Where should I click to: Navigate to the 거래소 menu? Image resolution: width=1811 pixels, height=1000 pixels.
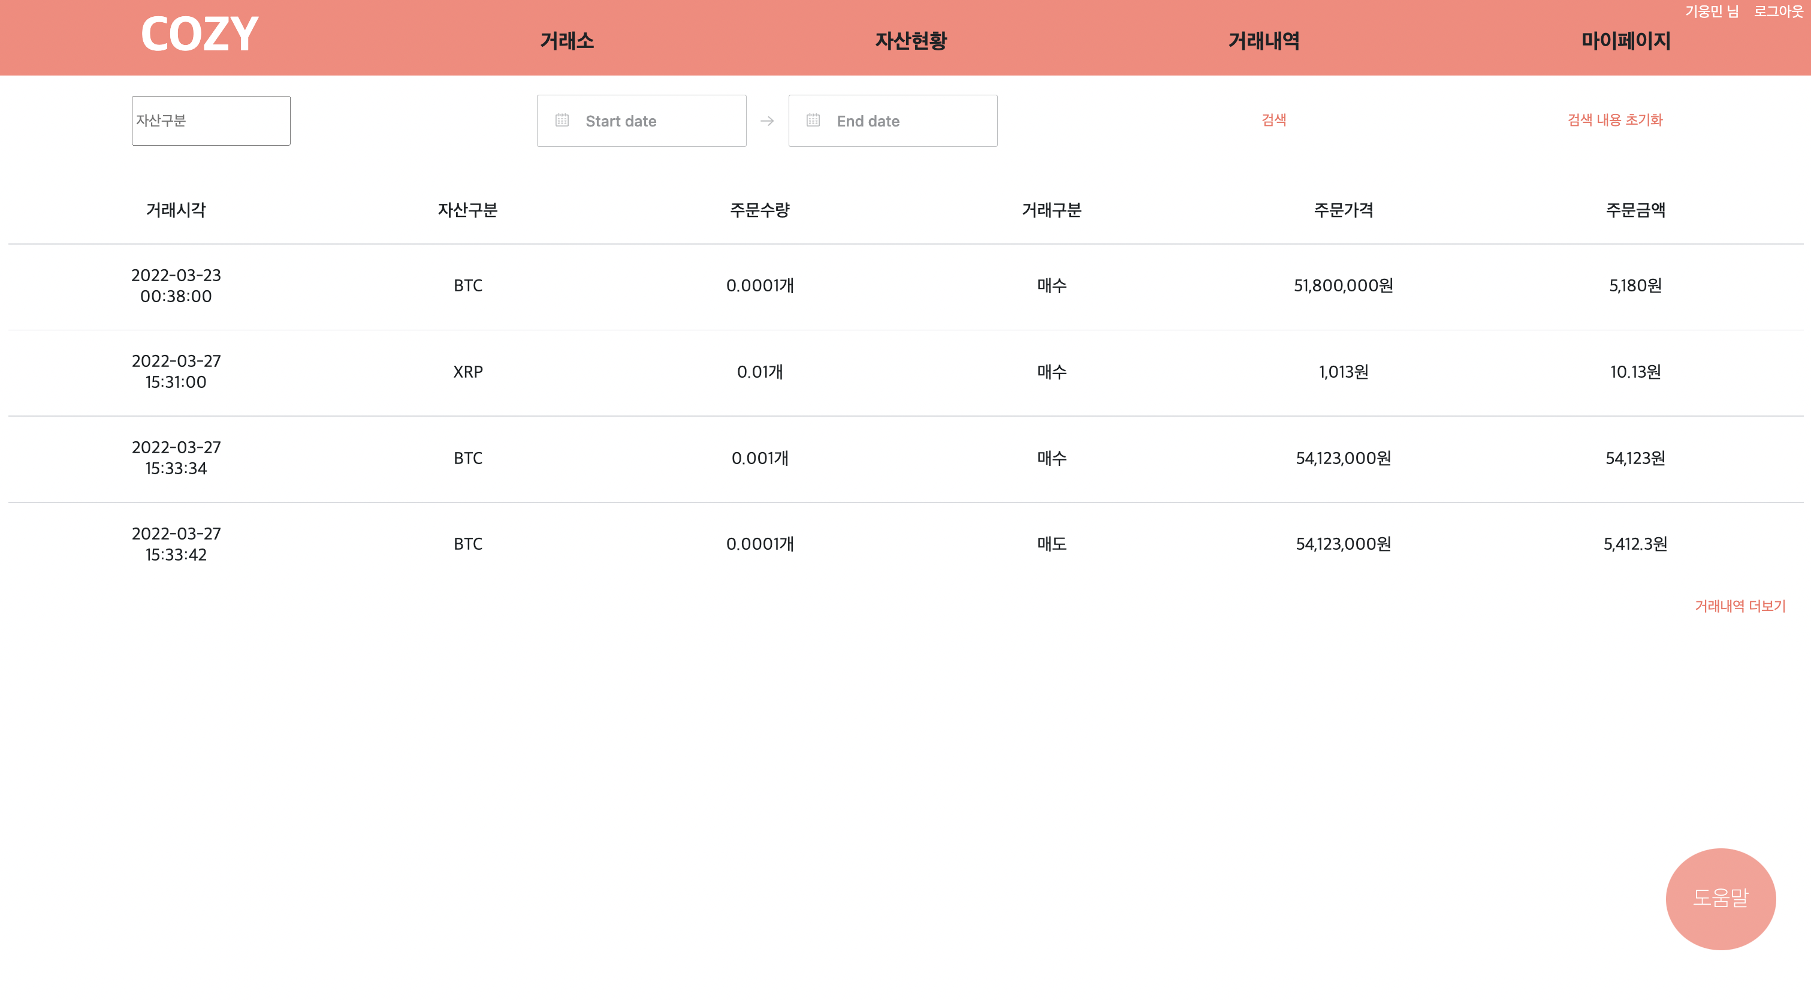[567, 40]
